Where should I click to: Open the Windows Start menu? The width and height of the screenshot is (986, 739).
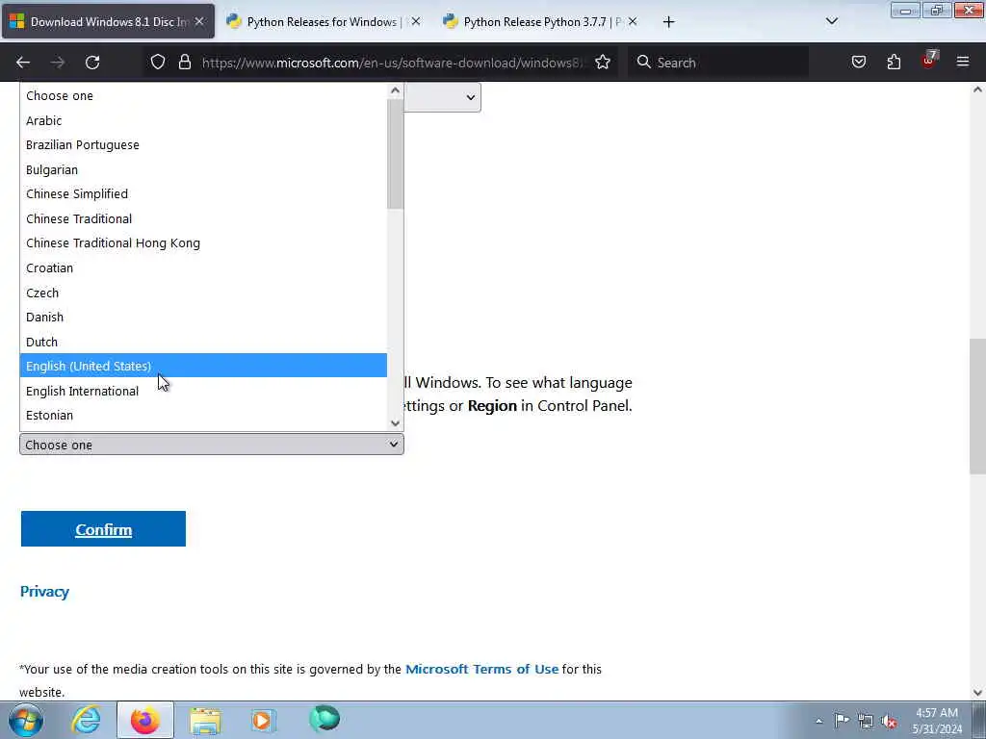coord(26,720)
